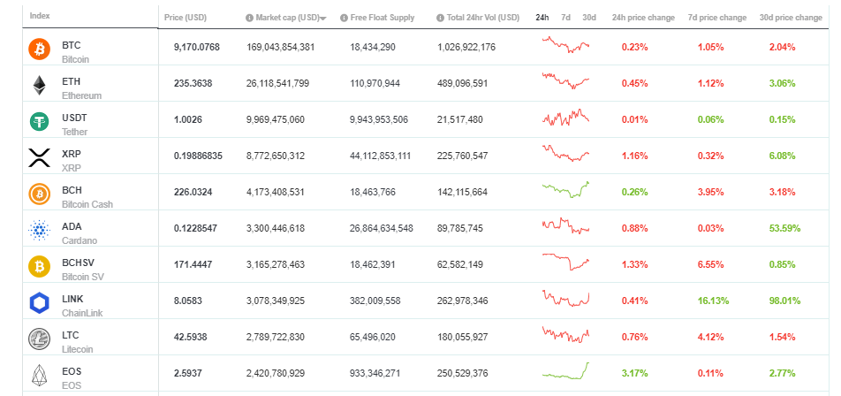Screen dimensions: 841x396
Task: Switch chart range to 24h tab
Action: point(542,18)
